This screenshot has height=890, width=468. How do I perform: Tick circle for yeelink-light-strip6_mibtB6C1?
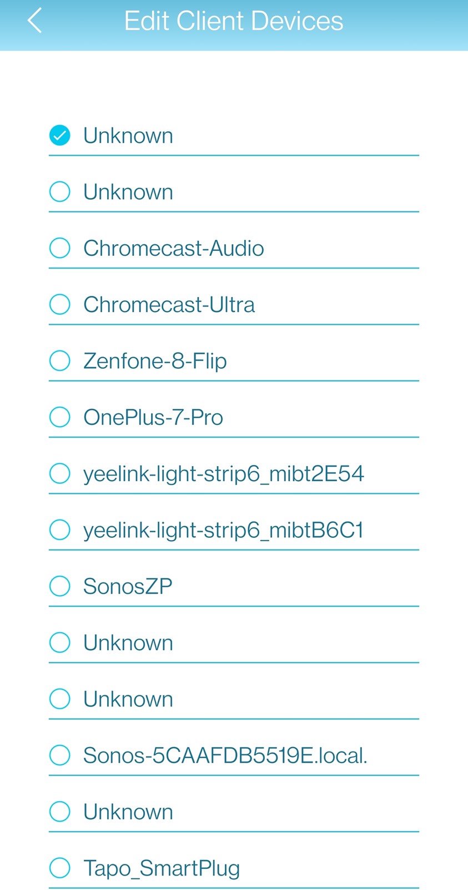pos(59,530)
